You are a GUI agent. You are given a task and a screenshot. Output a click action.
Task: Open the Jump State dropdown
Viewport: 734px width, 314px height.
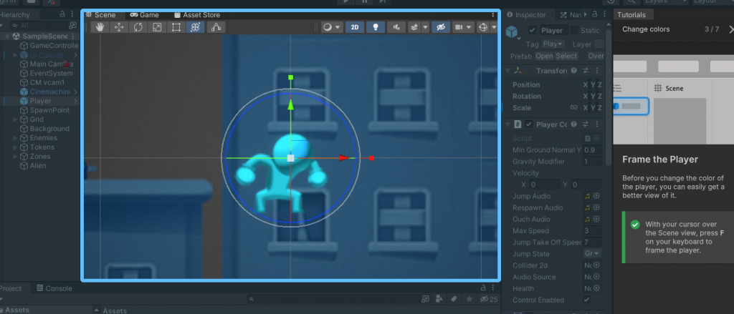(592, 254)
